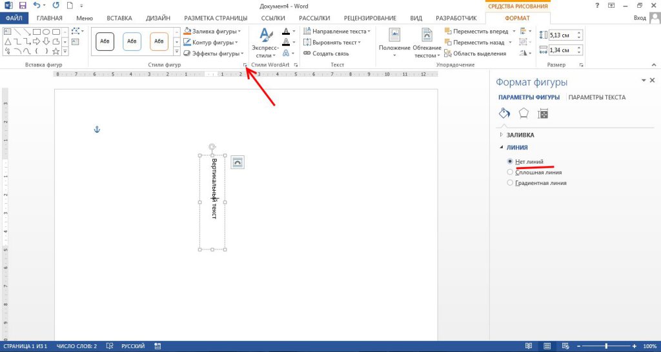Click Создать связь button
Viewport: 661px width, 352px height.
326,54
